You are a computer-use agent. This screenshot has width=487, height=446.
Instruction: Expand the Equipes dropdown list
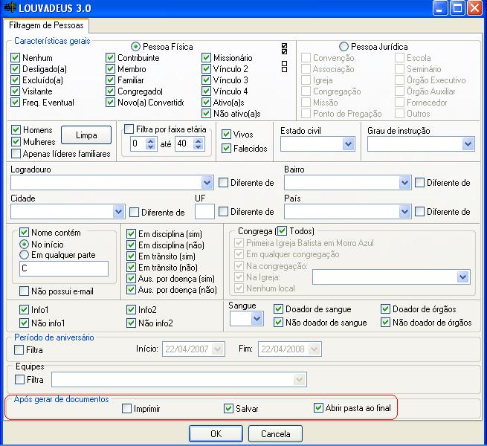[300, 380]
